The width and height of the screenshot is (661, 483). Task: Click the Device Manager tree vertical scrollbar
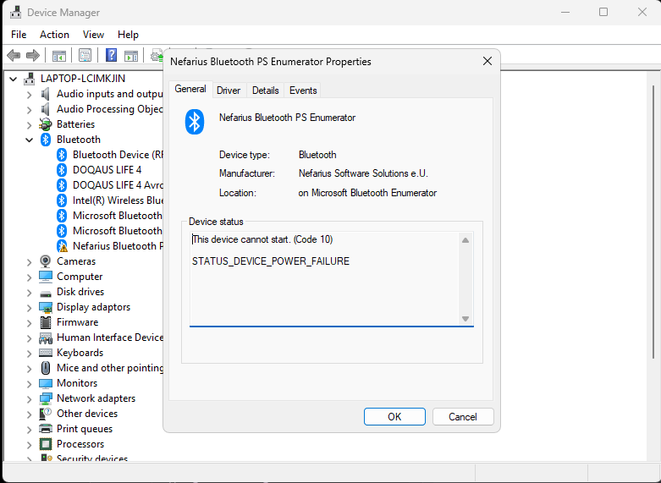click(x=653, y=224)
